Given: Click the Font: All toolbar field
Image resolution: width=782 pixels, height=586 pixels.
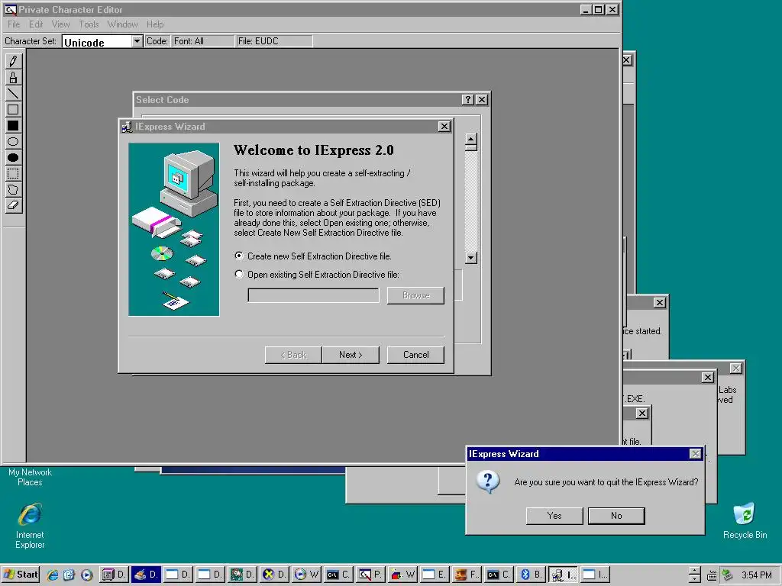Looking at the screenshot, I should [x=203, y=41].
